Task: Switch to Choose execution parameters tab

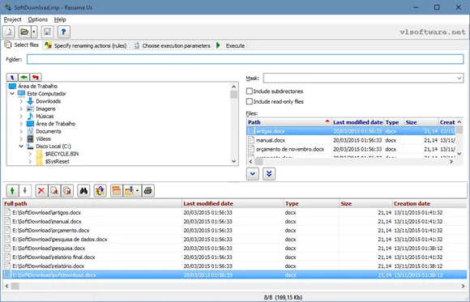Action: click(x=172, y=45)
